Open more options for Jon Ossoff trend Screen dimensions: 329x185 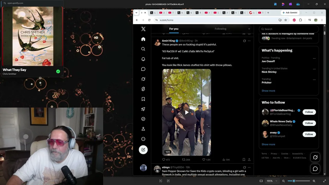314,59
